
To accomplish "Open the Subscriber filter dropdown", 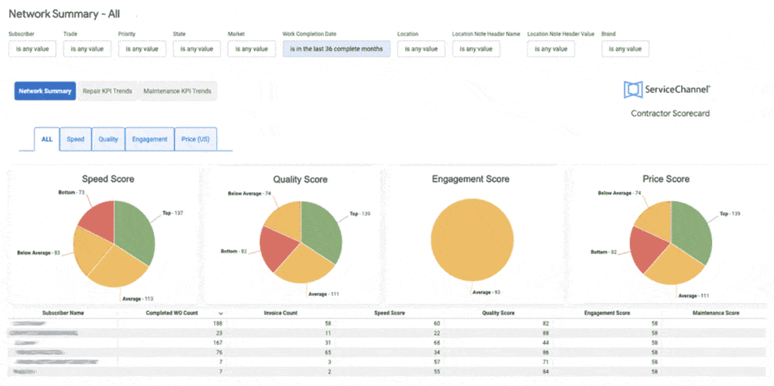I will click(x=32, y=49).
